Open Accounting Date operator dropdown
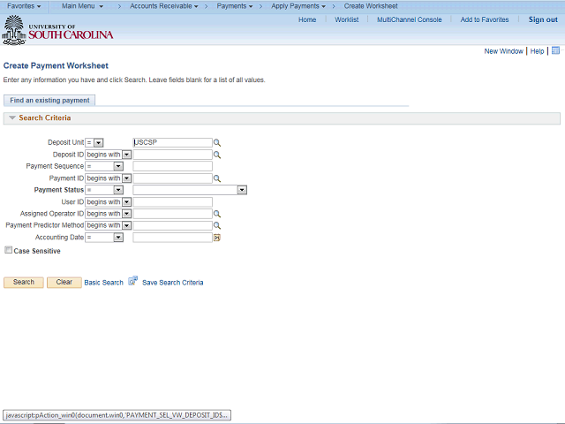This screenshot has height=424, width=565. (x=104, y=238)
